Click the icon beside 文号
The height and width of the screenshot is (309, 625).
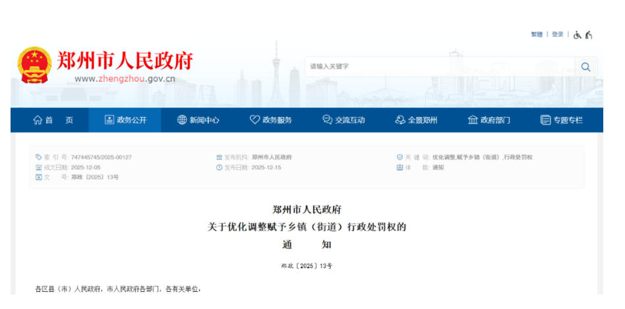tap(39, 178)
